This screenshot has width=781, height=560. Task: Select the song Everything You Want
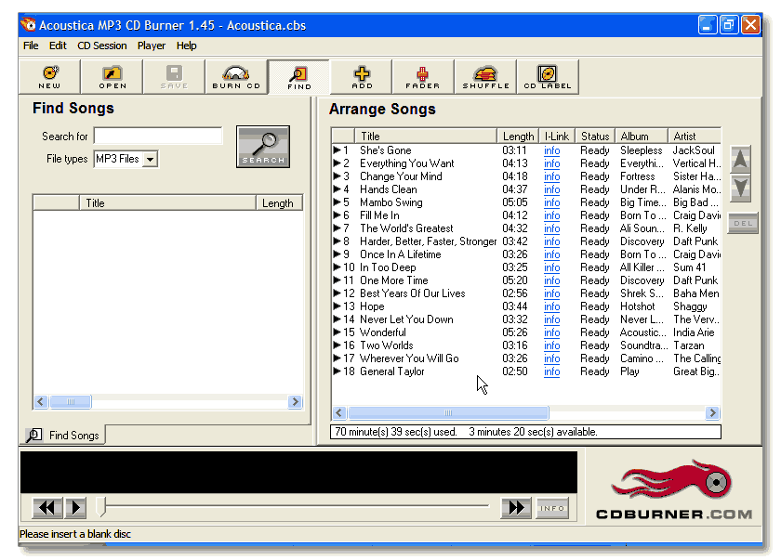pos(407,163)
